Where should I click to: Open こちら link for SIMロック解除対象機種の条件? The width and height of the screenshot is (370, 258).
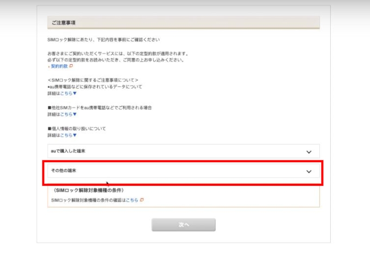[x=132, y=200]
